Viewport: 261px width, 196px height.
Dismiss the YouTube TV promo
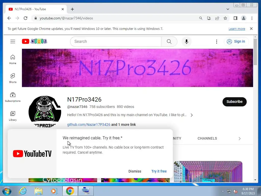(x=135, y=171)
